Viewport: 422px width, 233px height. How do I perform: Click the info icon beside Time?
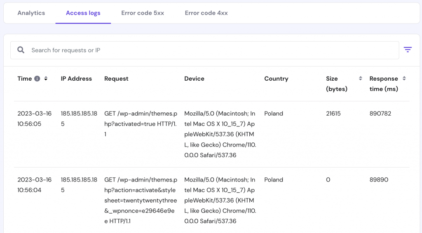pyautogui.click(x=37, y=79)
